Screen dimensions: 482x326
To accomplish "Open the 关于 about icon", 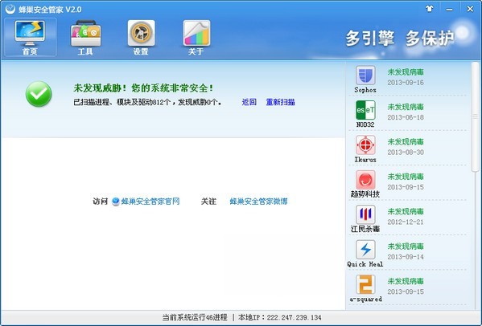I will tap(196, 33).
